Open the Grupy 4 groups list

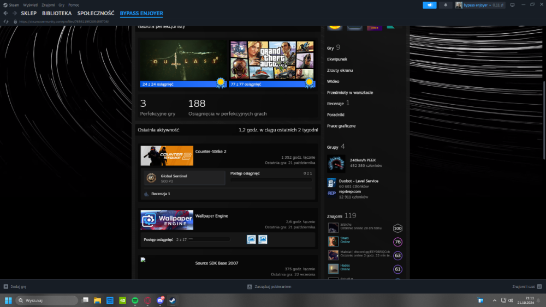[x=336, y=147]
